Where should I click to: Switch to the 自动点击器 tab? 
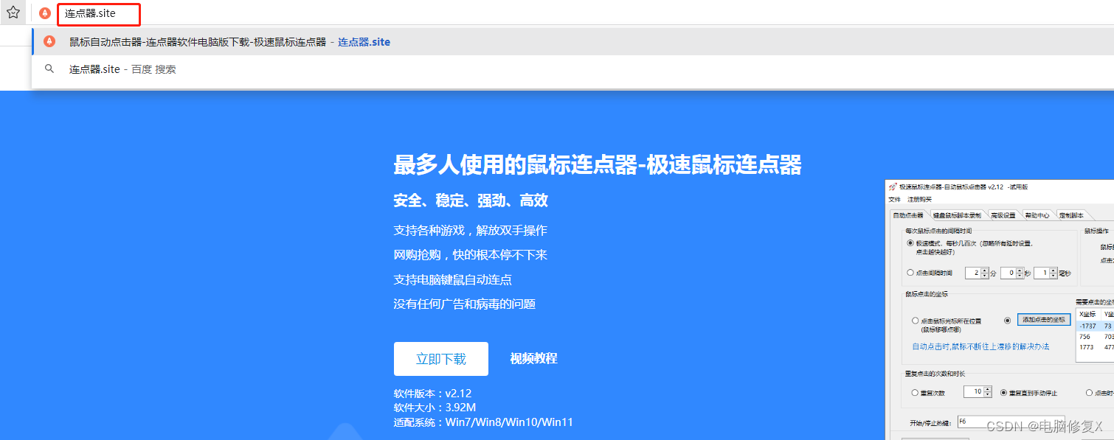coord(908,215)
